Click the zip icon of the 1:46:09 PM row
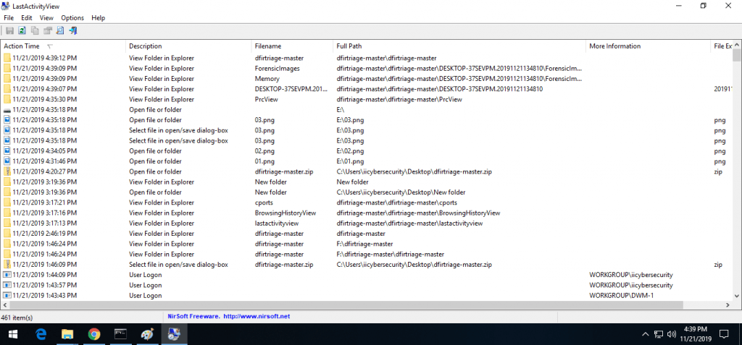The height and width of the screenshot is (345, 742). click(7, 265)
